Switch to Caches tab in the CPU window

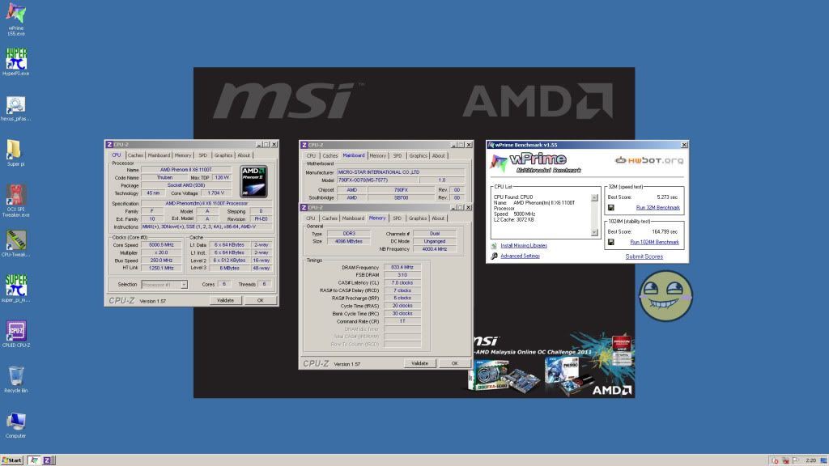(135, 155)
